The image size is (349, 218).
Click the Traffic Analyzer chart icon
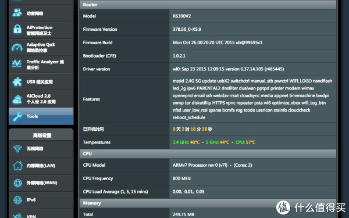[17, 64]
